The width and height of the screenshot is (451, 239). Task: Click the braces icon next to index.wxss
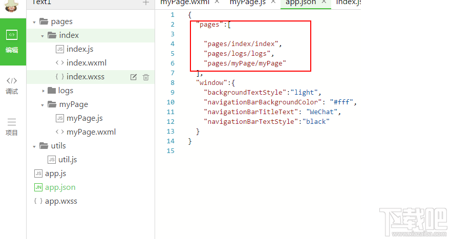click(x=59, y=76)
